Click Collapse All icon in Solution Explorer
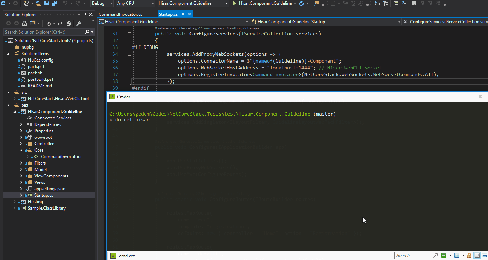 pos(60,24)
